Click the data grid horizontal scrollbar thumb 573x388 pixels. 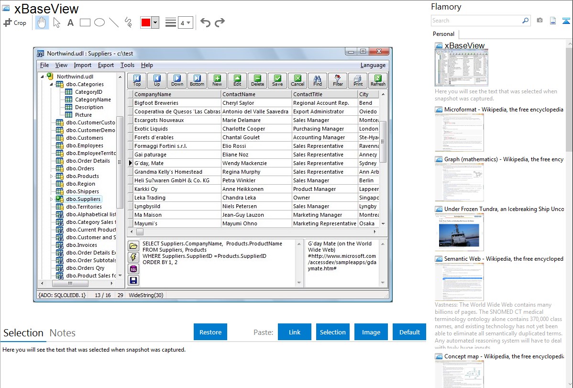[x=140, y=232]
